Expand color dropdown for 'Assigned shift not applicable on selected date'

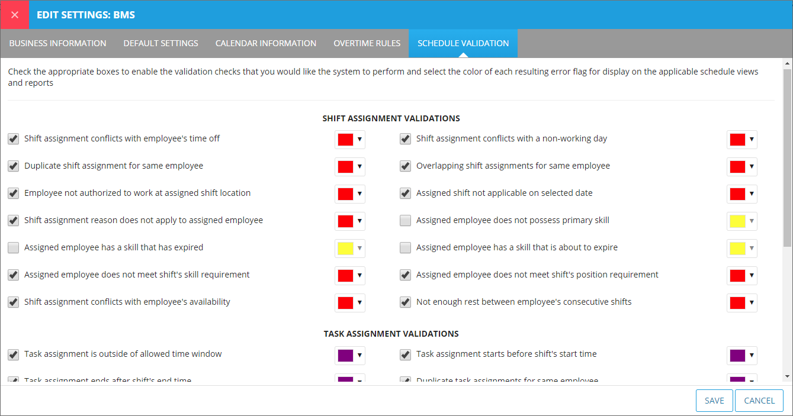click(751, 194)
